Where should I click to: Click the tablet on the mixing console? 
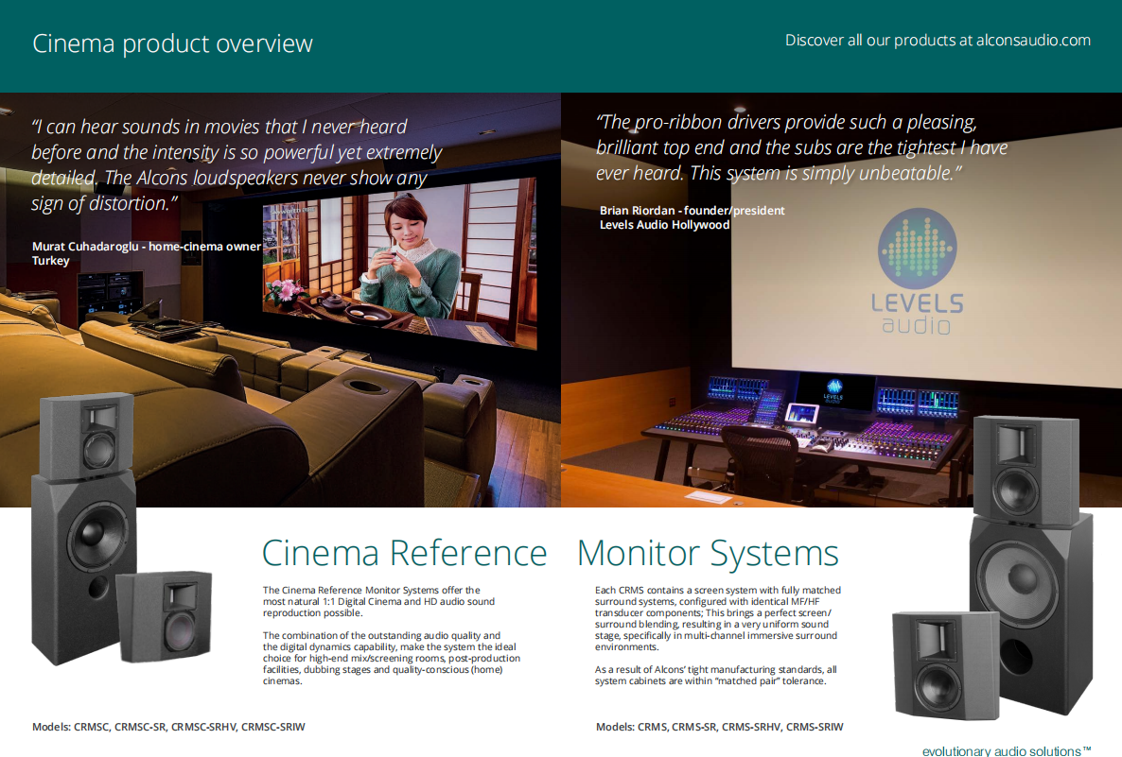(x=802, y=414)
